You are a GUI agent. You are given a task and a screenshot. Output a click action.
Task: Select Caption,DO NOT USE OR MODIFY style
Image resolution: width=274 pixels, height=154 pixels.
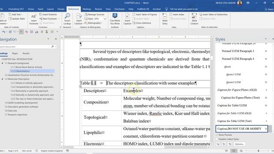click(241, 129)
